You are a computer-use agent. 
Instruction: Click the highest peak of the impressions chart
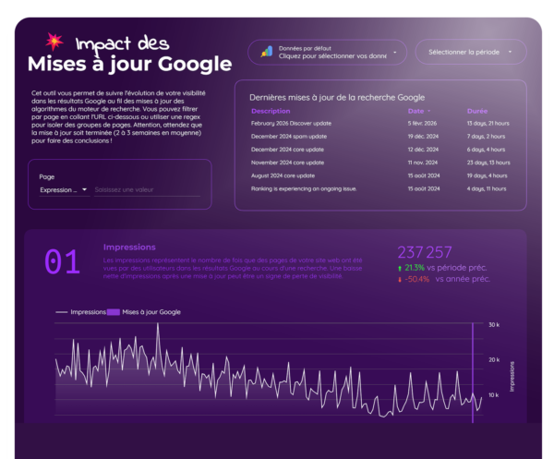pos(158,324)
